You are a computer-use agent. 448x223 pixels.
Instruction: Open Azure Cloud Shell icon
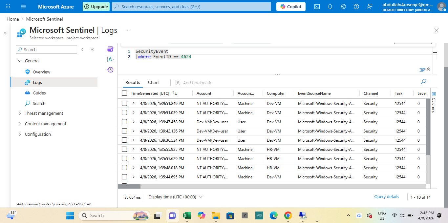[x=317, y=7]
